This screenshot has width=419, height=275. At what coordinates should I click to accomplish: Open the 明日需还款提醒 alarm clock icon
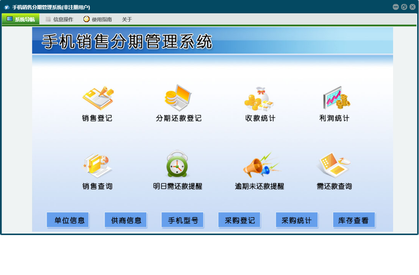click(x=177, y=164)
